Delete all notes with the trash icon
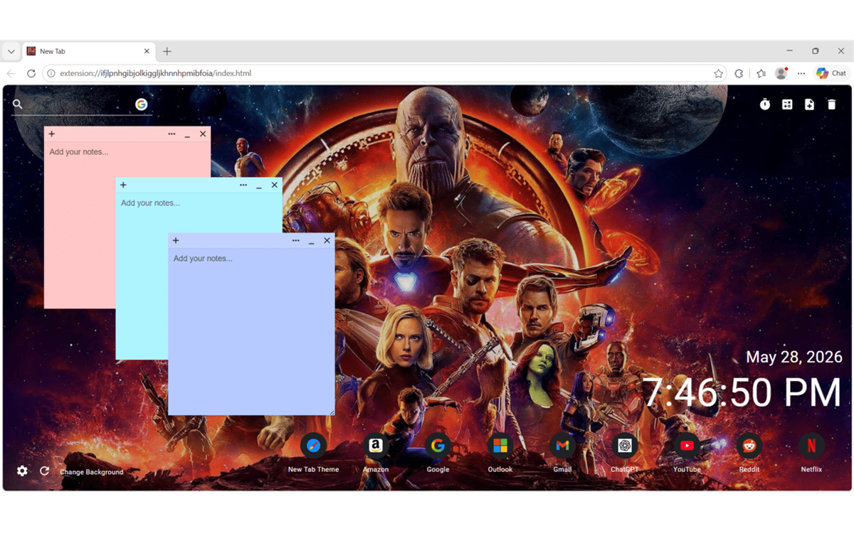 831,104
